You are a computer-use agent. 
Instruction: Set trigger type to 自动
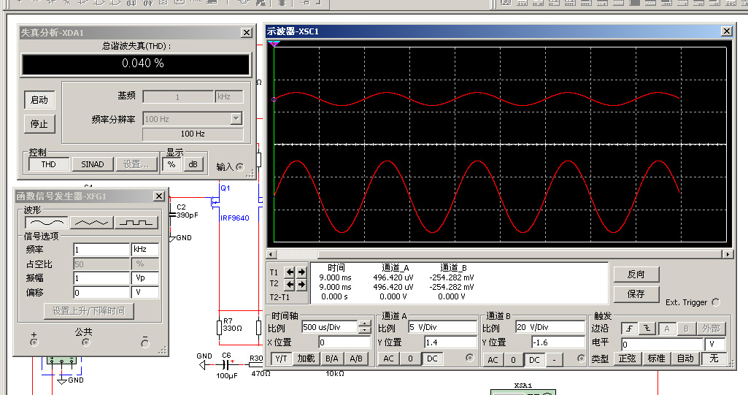click(x=685, y=358)
